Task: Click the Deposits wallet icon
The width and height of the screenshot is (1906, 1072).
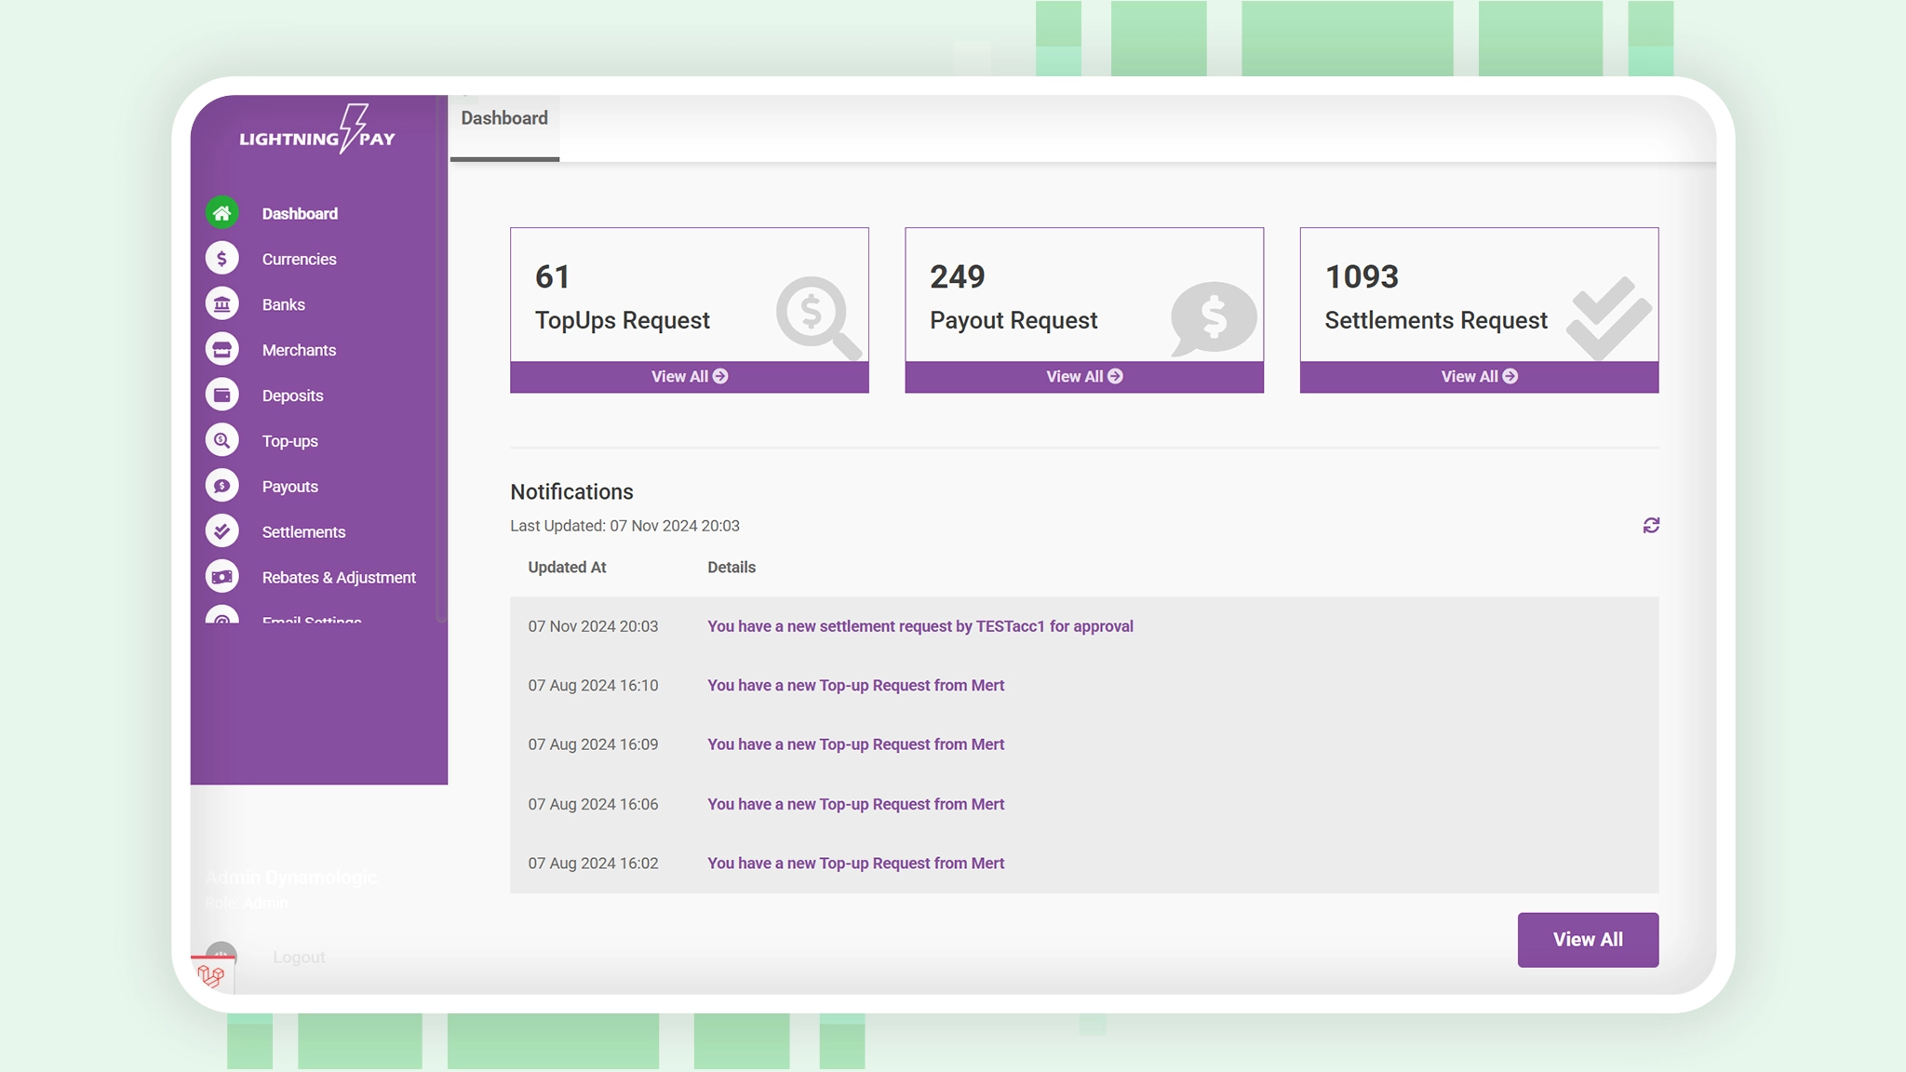Action: pyautogui.click(x=221, y=395)
